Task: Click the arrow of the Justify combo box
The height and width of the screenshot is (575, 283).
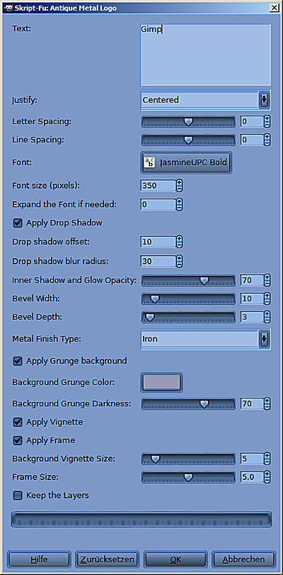Action: [x=265, y=100]
